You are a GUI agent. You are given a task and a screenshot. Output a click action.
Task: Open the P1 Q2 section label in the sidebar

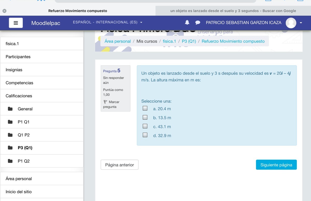(x=24, y=161)
